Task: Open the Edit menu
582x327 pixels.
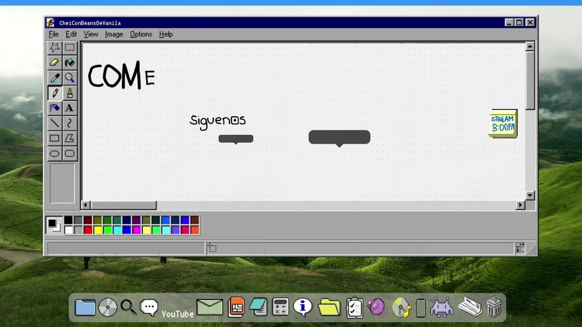Action: click(x=71, y=34)
